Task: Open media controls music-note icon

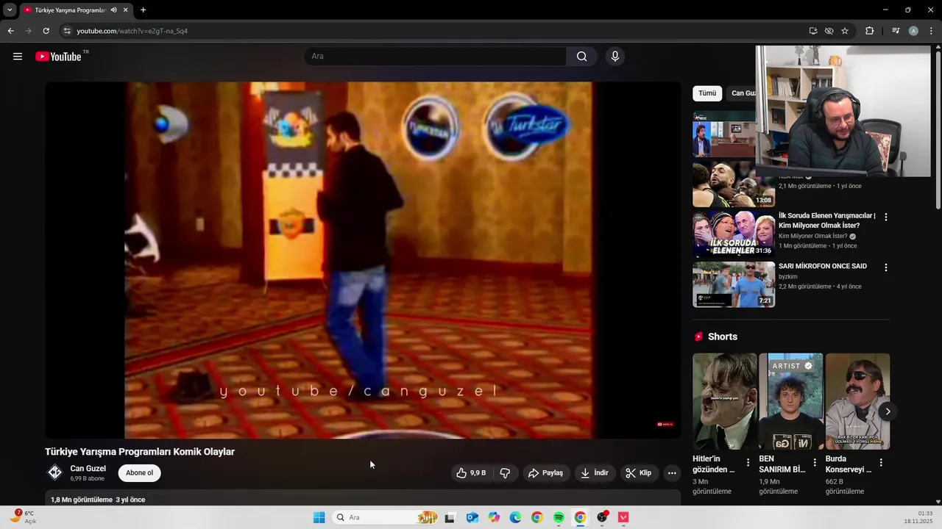Action: [x=896, y=31]
